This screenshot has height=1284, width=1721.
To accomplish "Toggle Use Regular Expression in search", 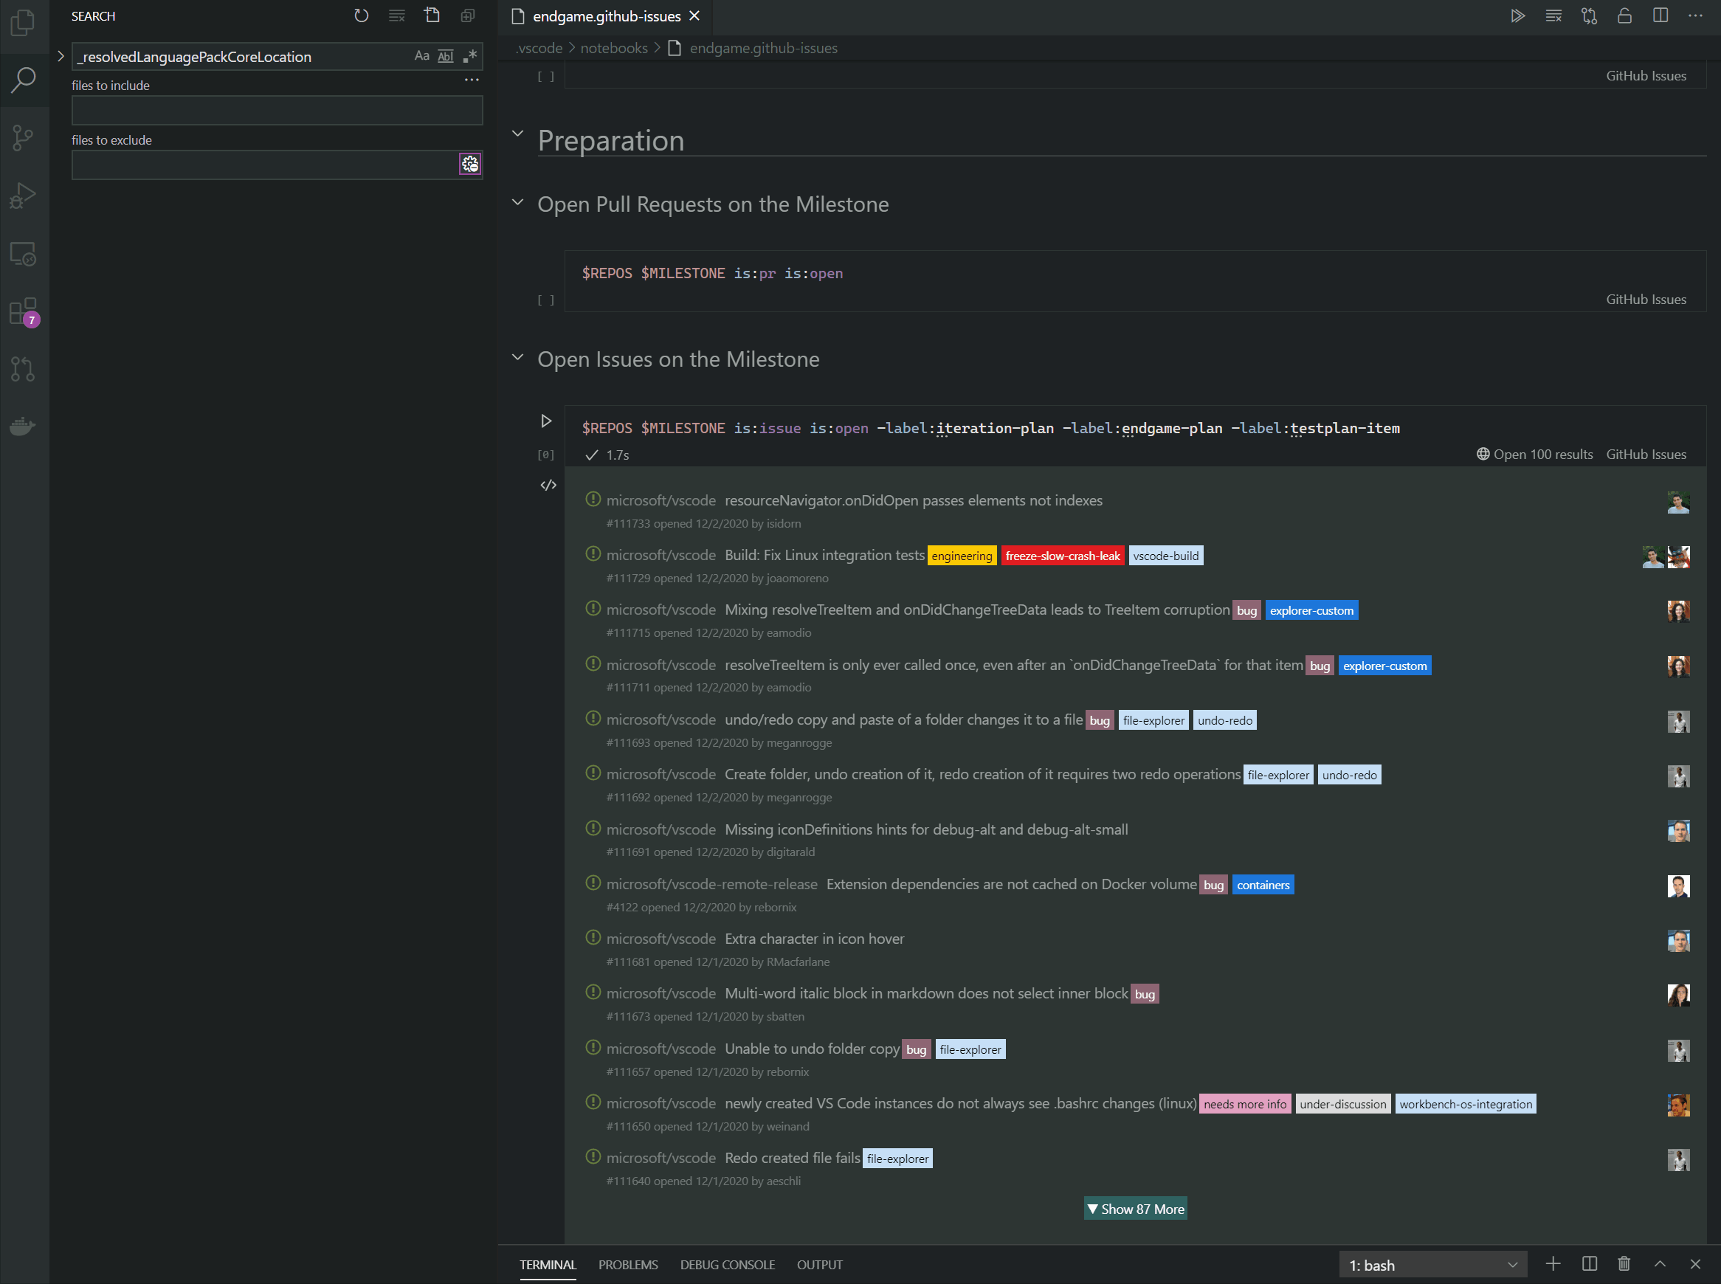I will point(469,56).
